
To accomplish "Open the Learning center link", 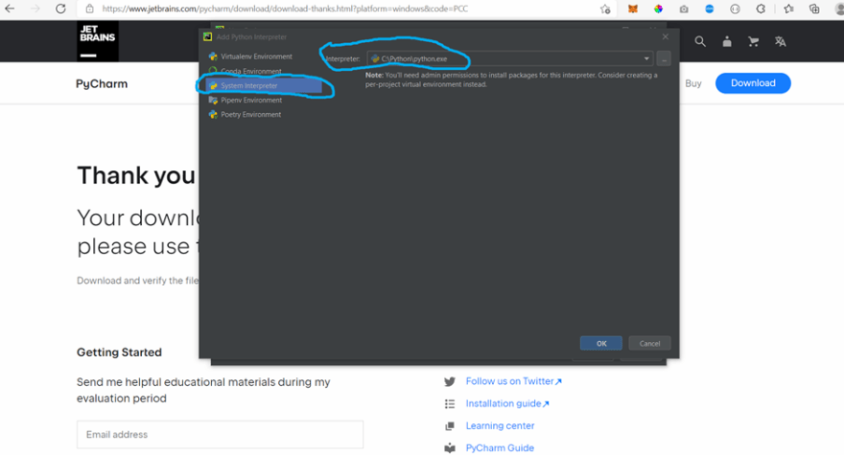I will coord(500,425).
